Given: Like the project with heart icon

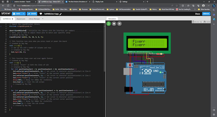Looking at the screenshot, I should click(x=41, y=14).
